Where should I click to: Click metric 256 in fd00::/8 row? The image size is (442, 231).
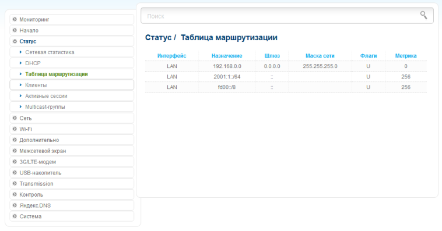coord(406,87)
